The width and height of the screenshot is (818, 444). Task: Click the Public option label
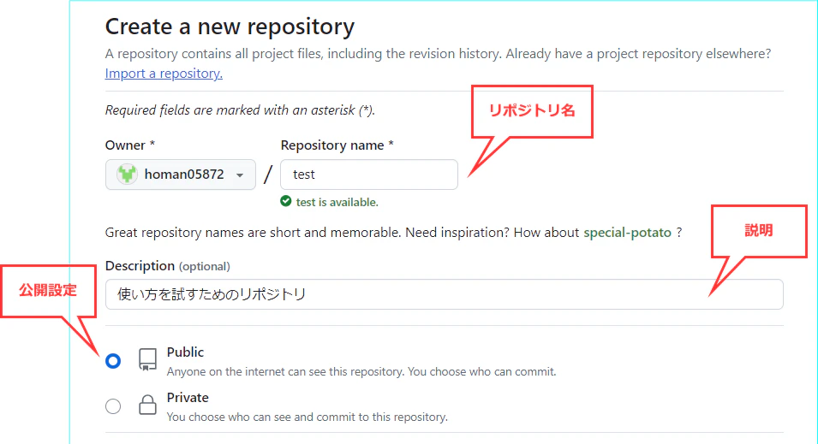(x=185, y=352)
